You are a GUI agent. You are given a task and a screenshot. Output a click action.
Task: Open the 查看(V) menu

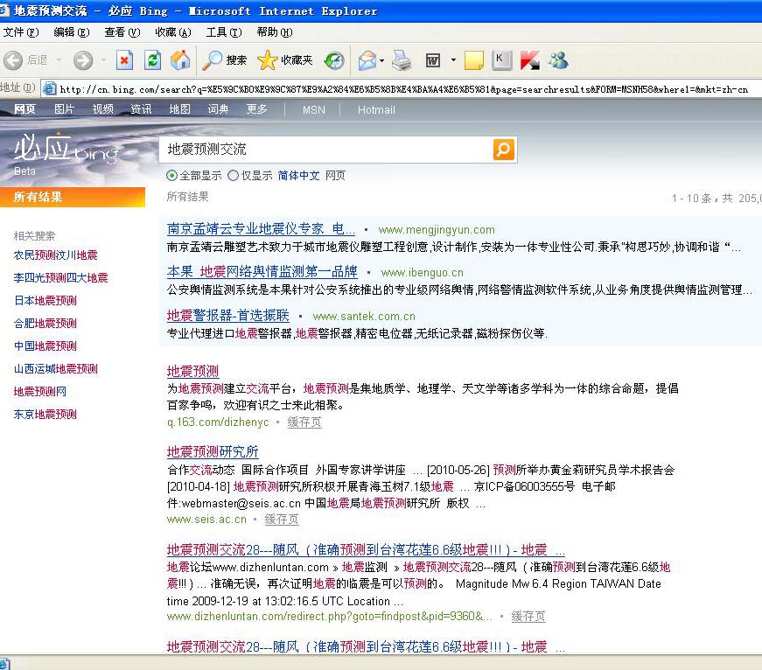pos(122,32)
